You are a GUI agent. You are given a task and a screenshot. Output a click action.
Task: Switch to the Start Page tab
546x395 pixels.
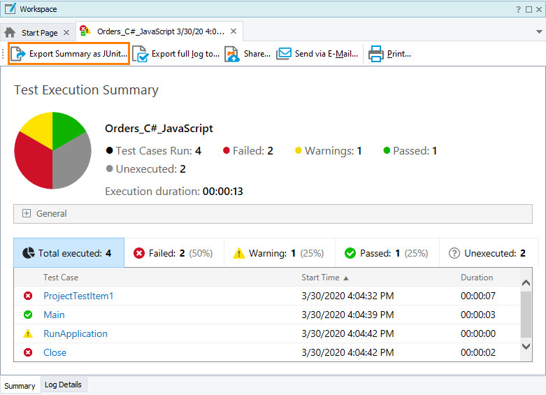39,32
